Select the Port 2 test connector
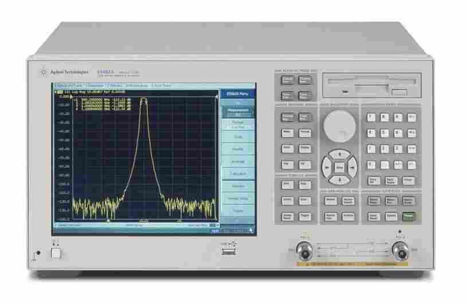The image size is (466, 303). [x=399, y=250]
